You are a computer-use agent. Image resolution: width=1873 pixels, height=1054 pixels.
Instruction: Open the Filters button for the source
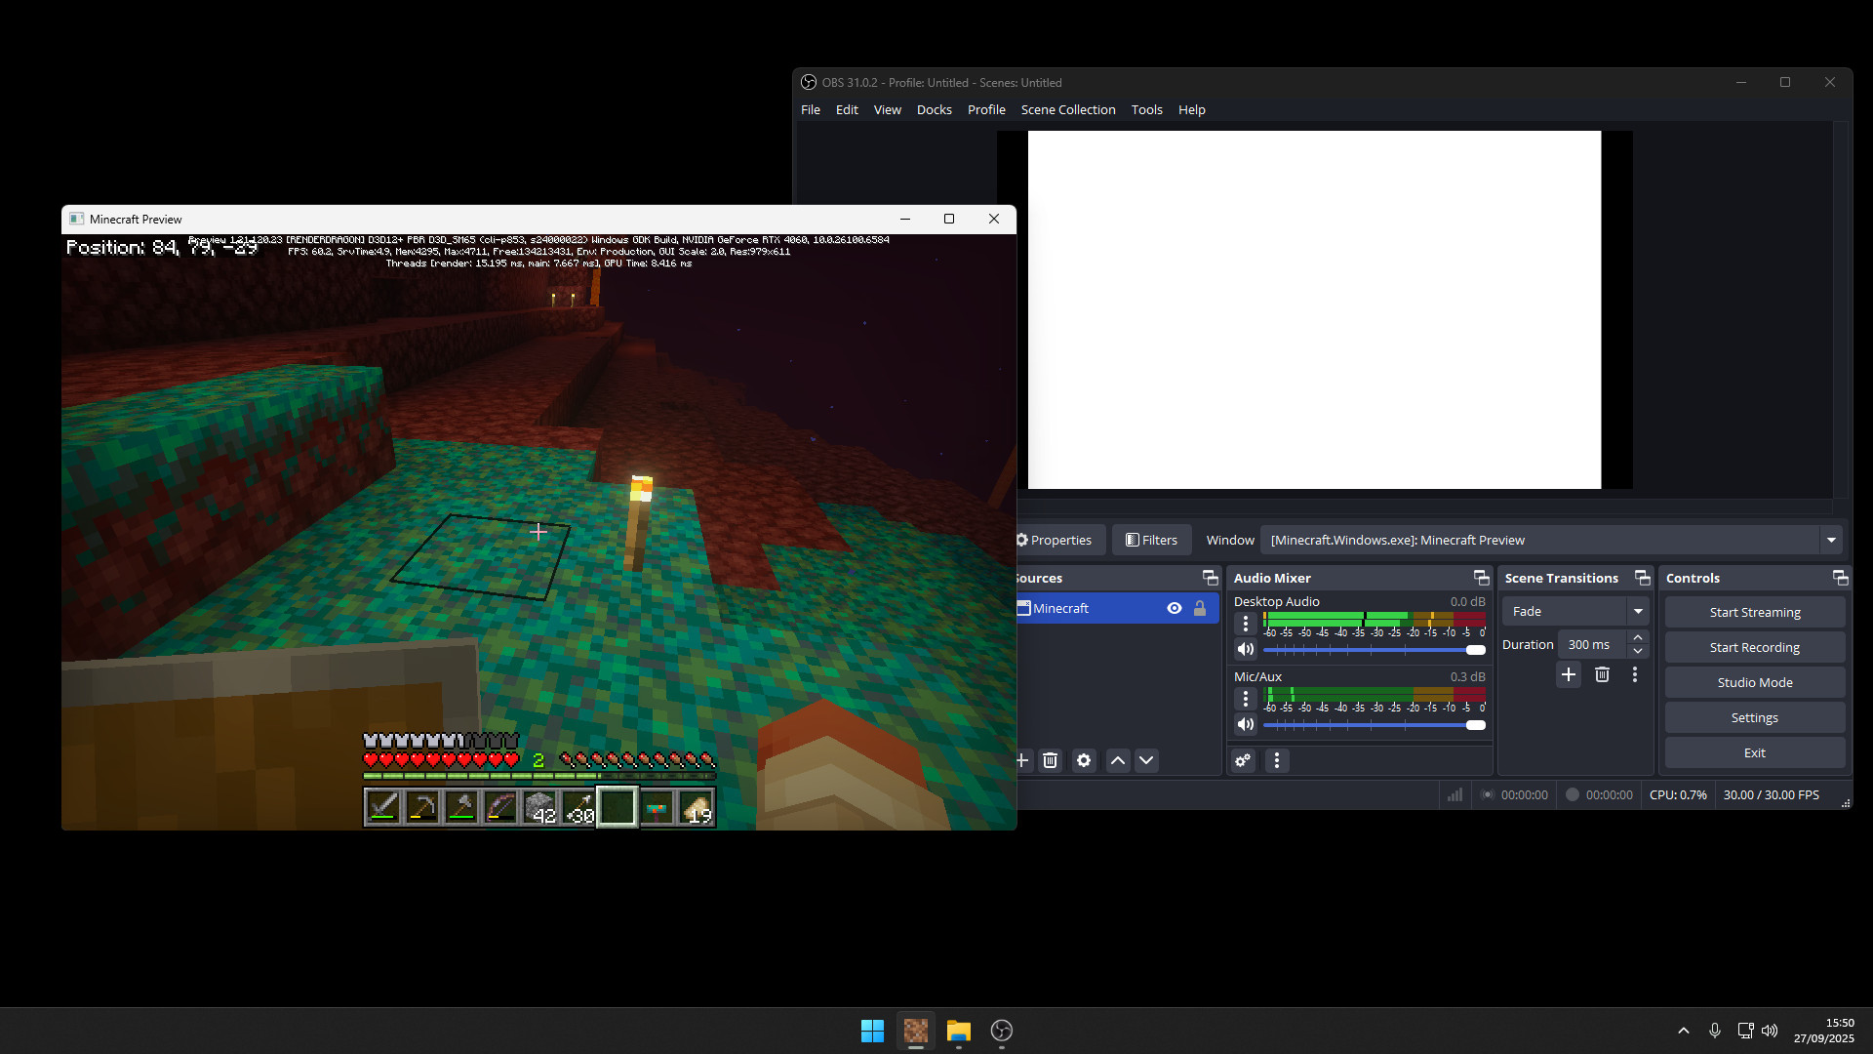pyautogui.click(x=1152, y=541)
